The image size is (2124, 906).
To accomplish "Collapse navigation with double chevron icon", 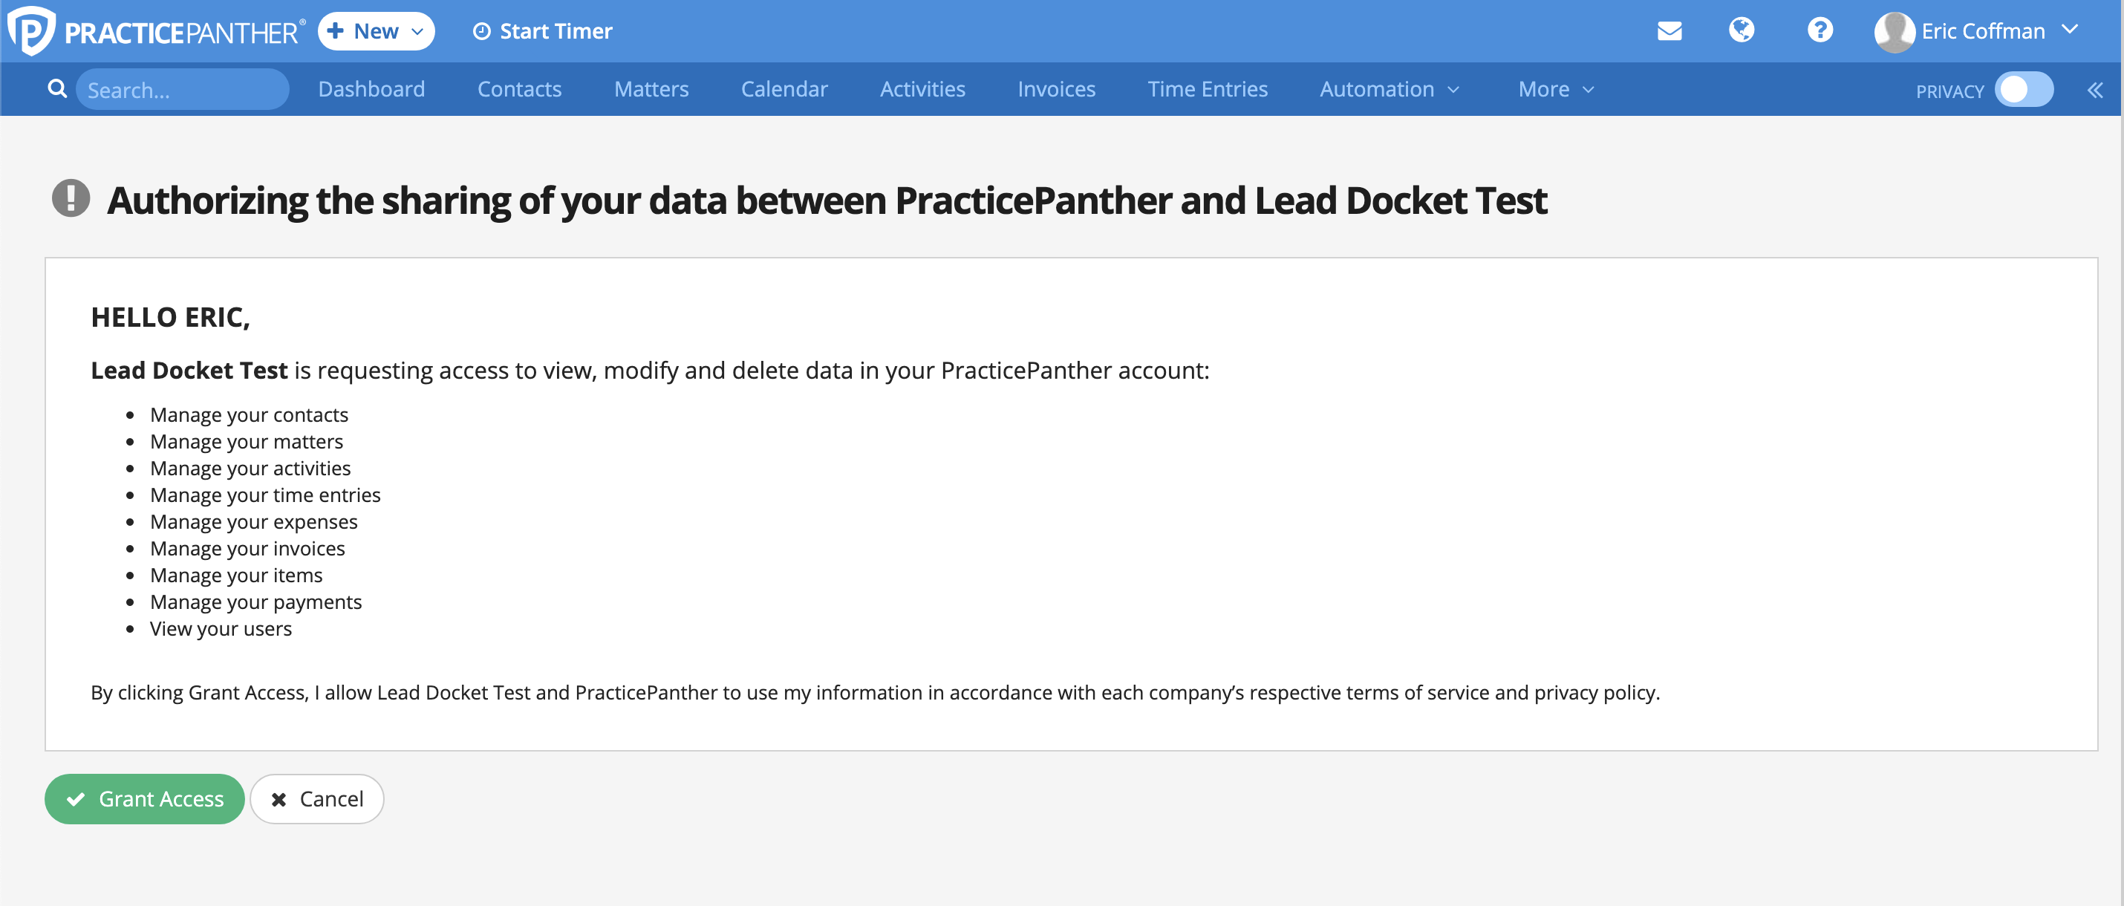I will pos(2095,90).
